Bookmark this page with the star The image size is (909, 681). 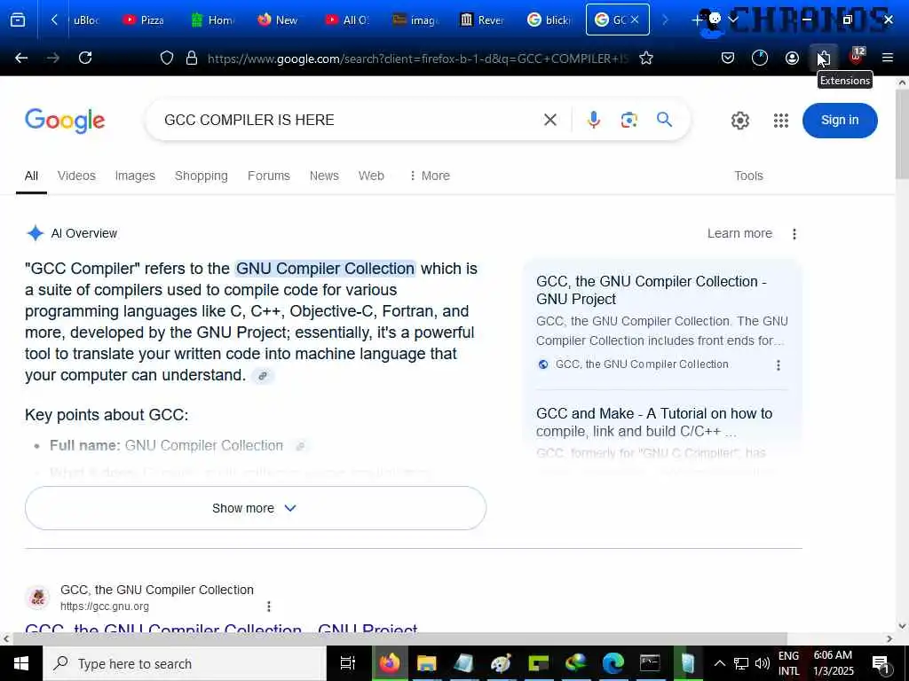pyautogui.click(x=646, y=58)
